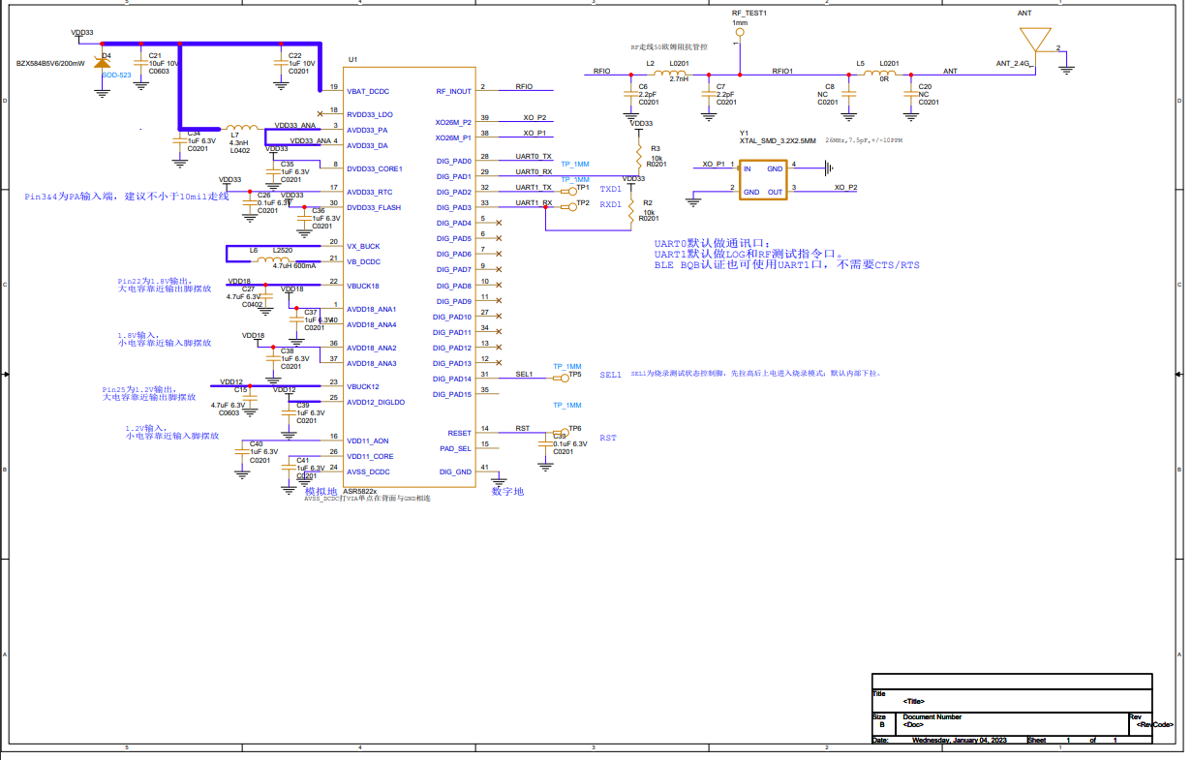Click the SOD-523 footprint text

pos(116,75)
